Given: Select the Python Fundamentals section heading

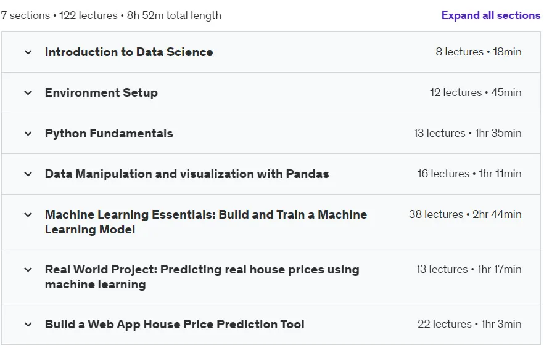Looking at the screenshot, I should (109, 134).
